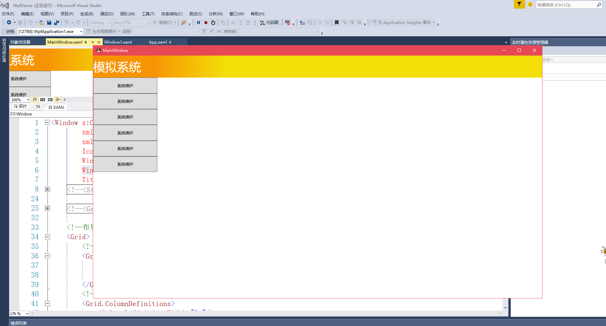Click the fx project code toggle icon
Viewport: 606px width, 326px height.
[x=35, y=99]
